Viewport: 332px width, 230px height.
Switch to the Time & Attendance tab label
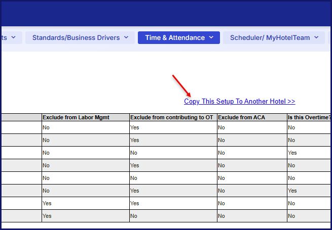coord(175,37)
